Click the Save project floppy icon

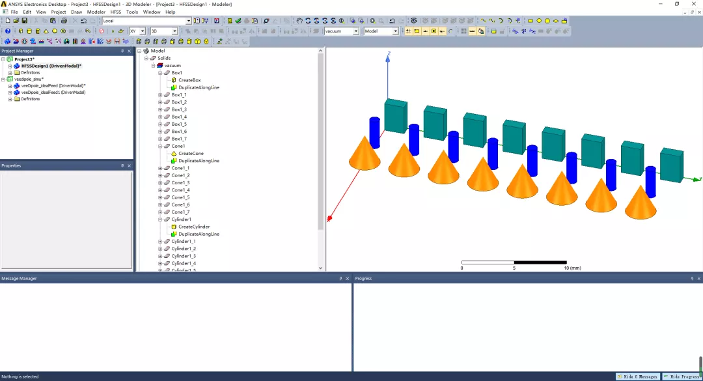pyautogui.click(x=25, y=21)
